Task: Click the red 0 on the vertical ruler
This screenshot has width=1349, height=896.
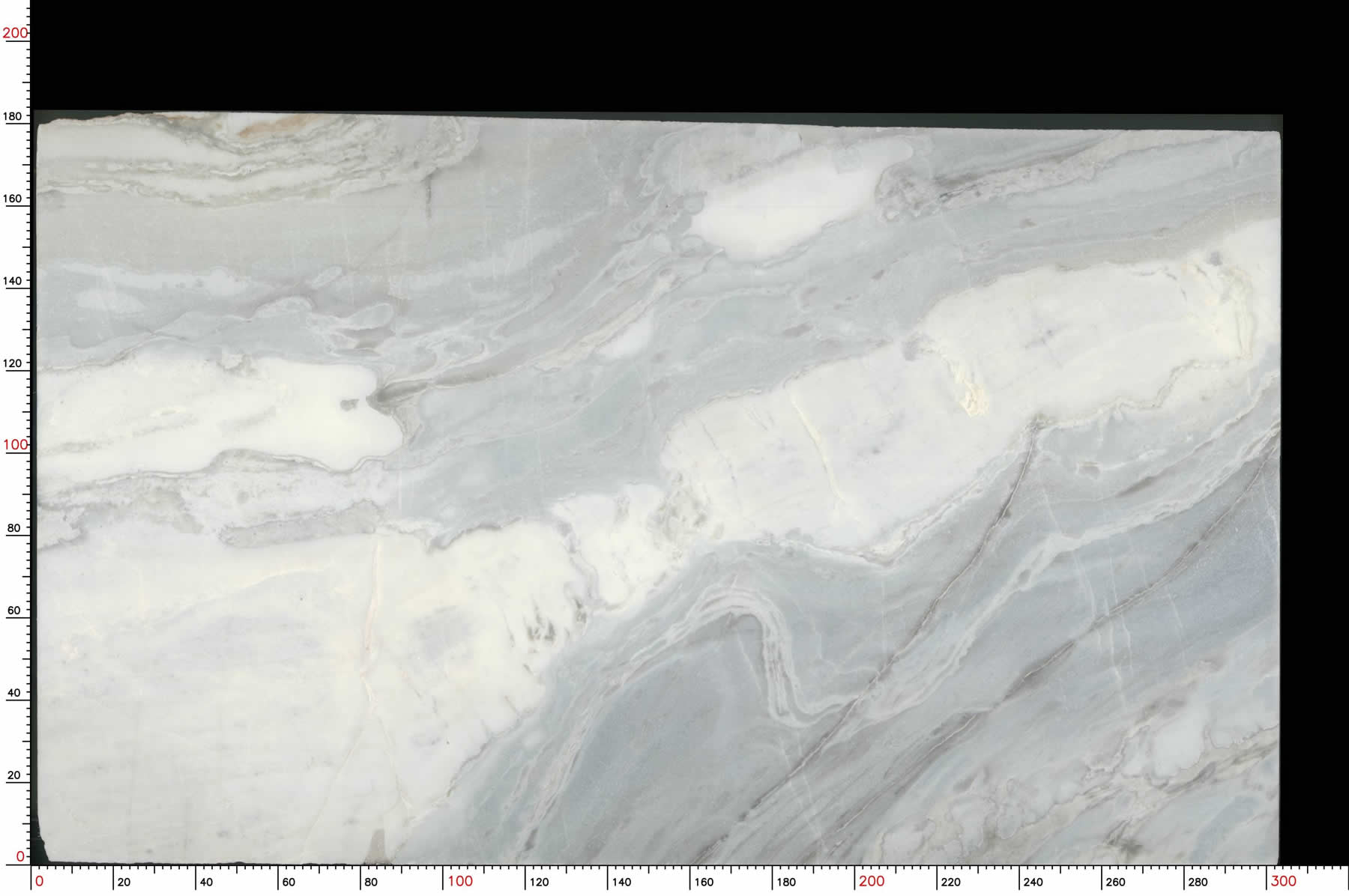Action: click(x=20, y=856)
